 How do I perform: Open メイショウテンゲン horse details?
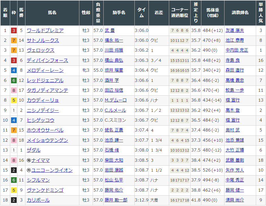click(x=47, y=140)
